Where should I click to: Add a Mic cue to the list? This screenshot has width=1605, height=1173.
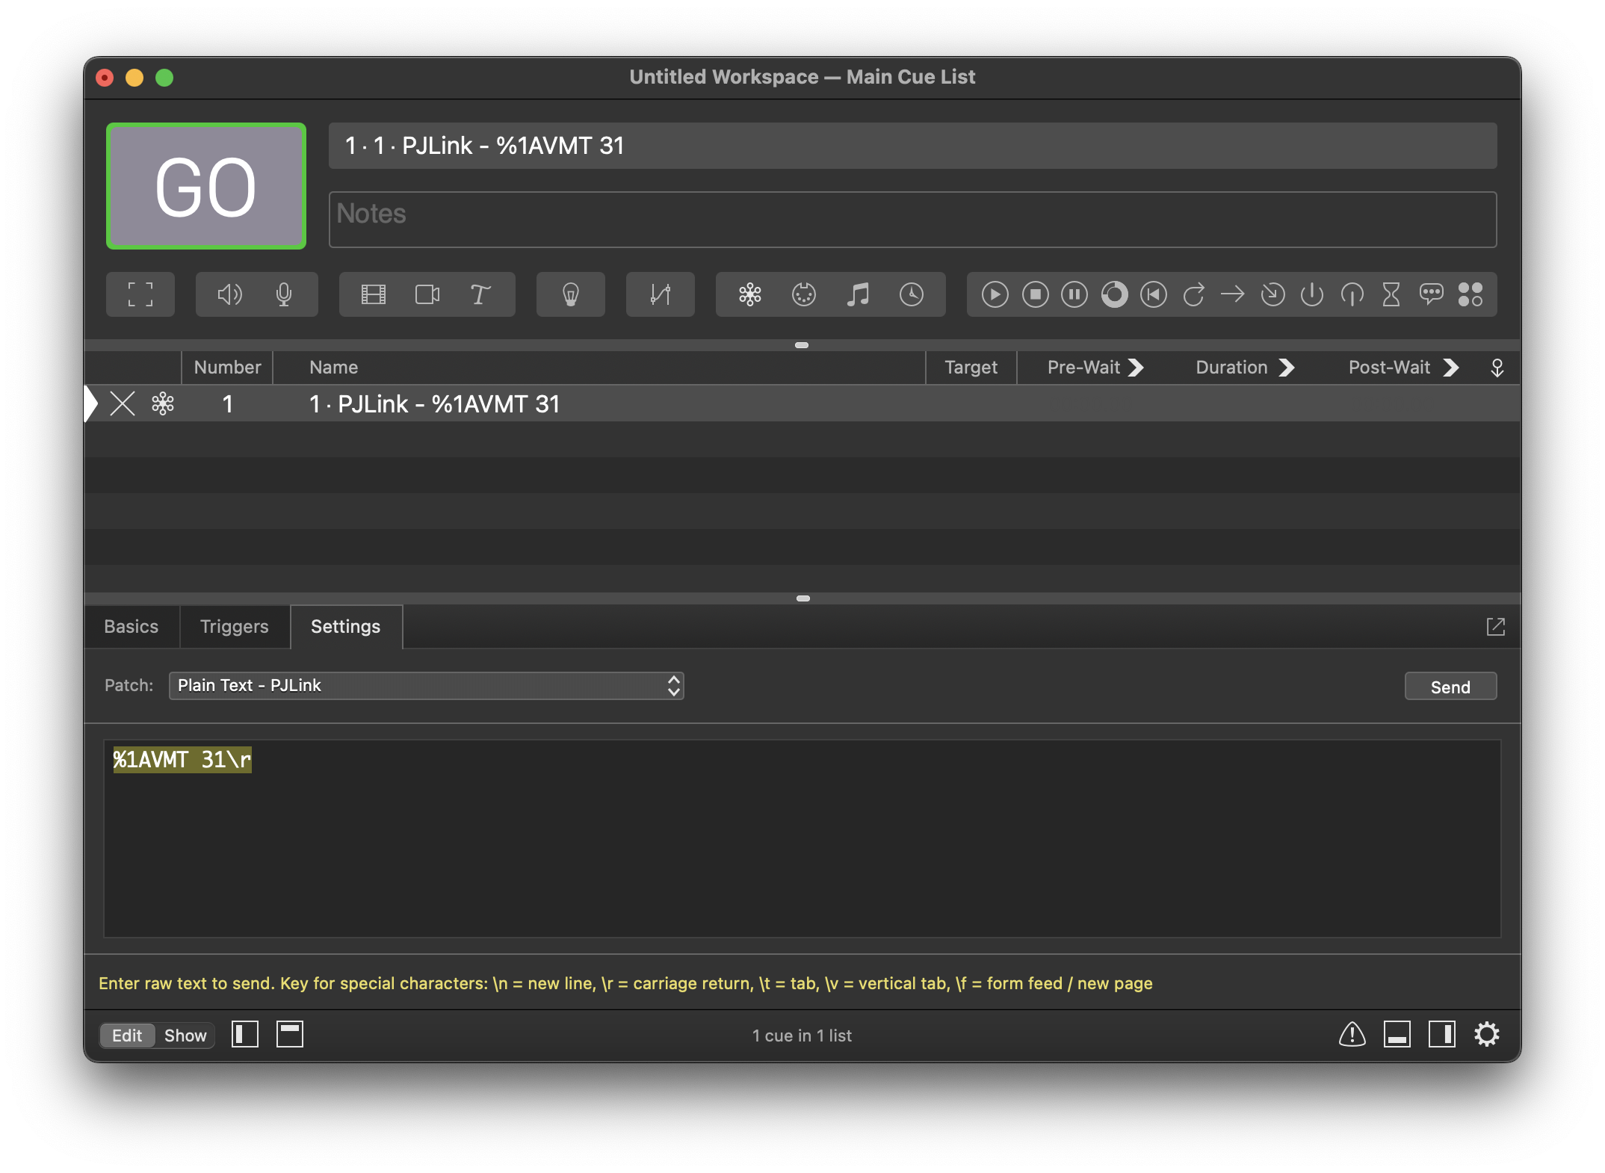point(285,294)
